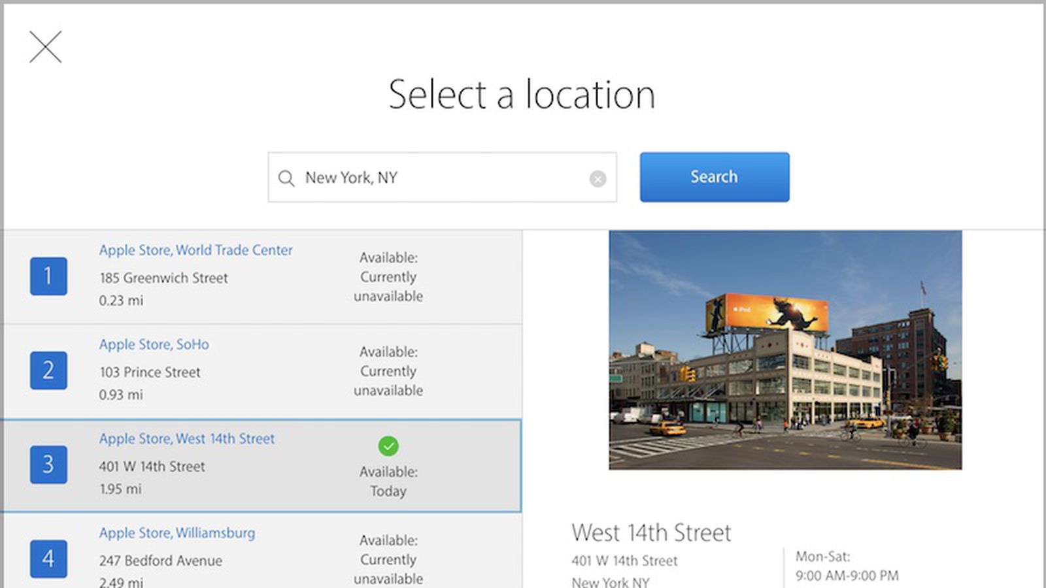Screen dimensions: 1046x588
Task: Open Apple Store, West 14th Street link
Action: [186, 438]
